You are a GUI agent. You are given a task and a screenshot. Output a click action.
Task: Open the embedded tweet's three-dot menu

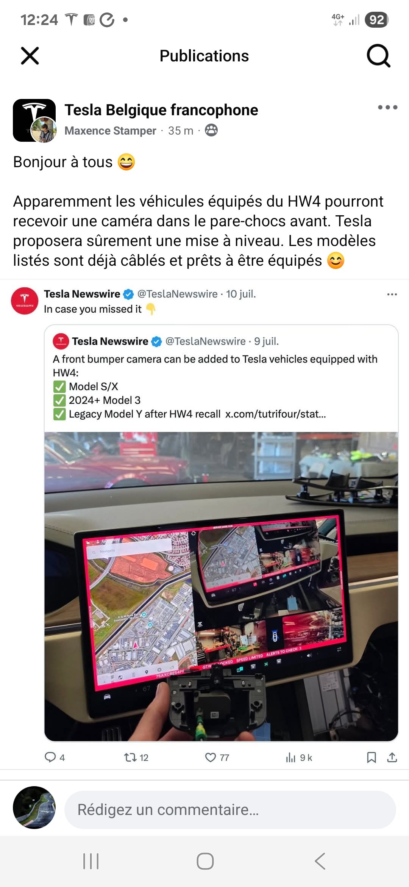[x=392, y=295]
